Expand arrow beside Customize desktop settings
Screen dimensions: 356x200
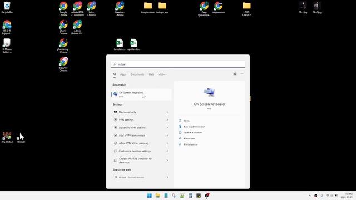[167, 151]
